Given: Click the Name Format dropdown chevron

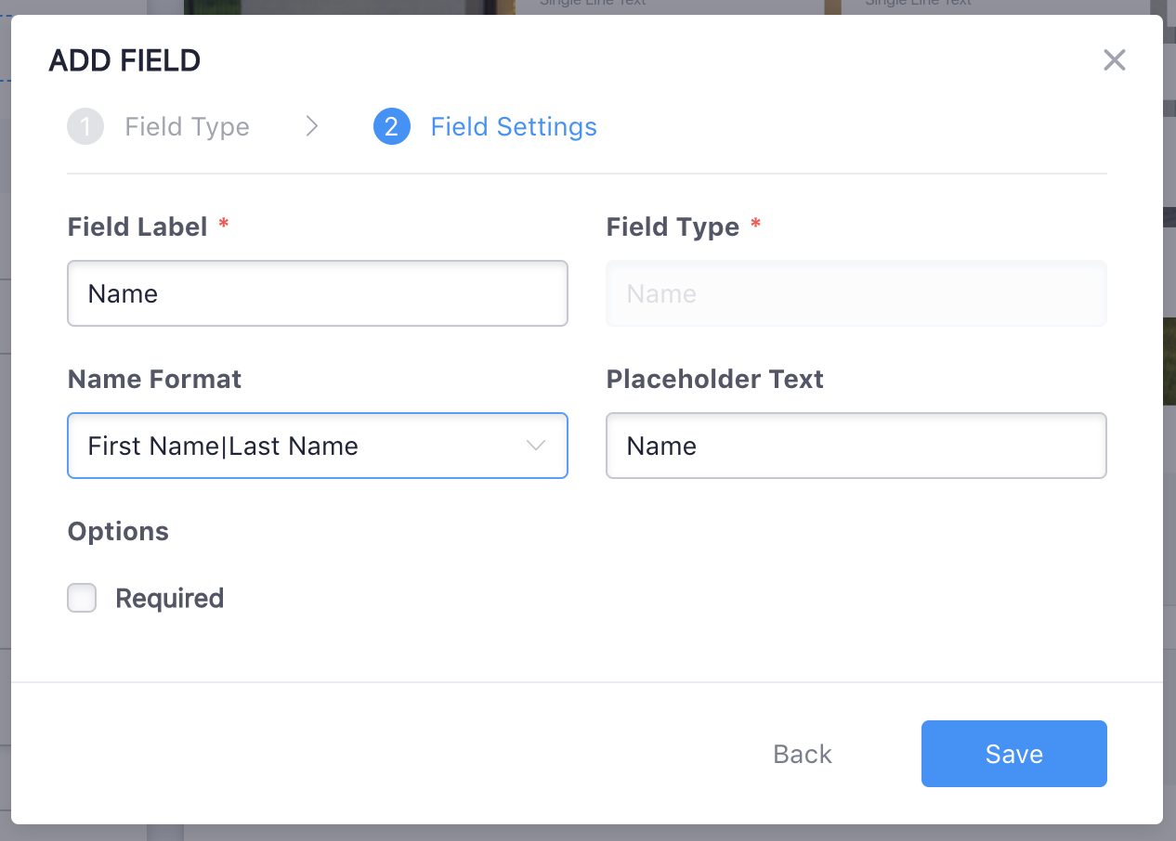Looking at the screenshot, I should coord(536,446).
